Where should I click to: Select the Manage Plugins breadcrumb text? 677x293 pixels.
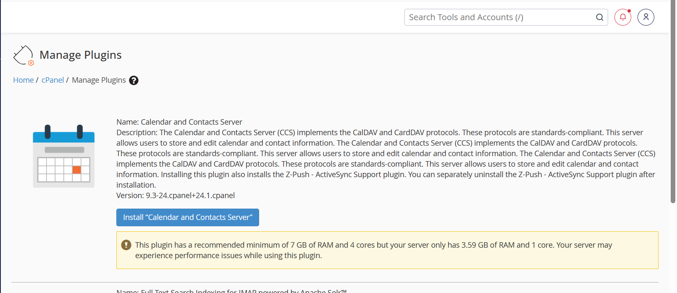click(99, 80)
